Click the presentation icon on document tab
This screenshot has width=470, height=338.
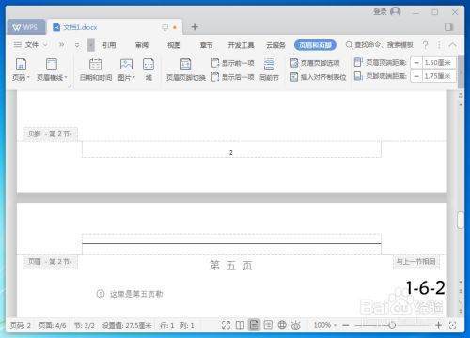pos(165,27)
